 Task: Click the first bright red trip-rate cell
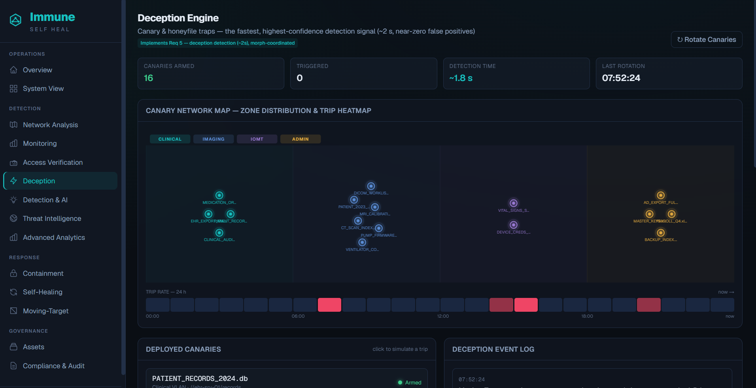[329, 305]
